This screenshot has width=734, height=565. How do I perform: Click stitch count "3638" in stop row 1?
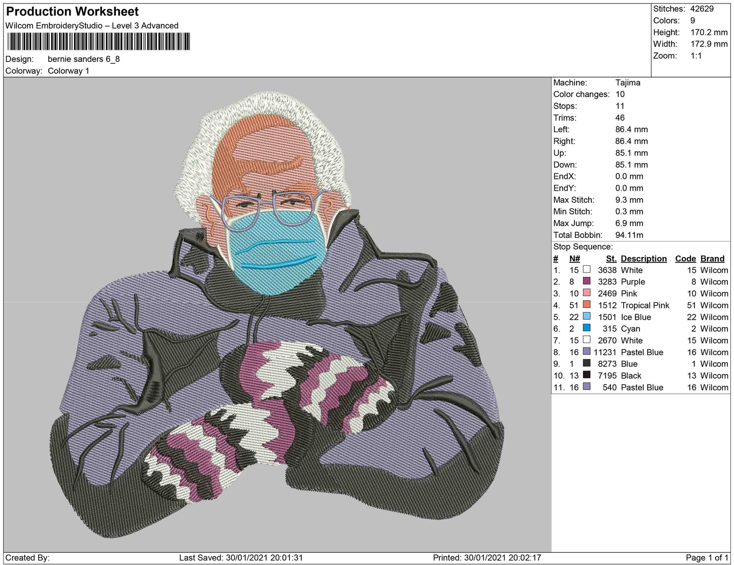(607, 270)
